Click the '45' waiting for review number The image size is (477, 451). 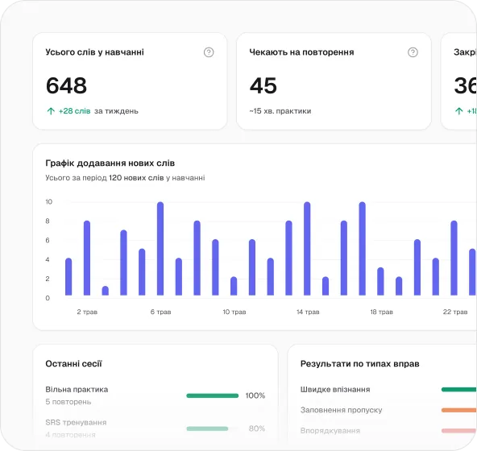click(263, 85)
